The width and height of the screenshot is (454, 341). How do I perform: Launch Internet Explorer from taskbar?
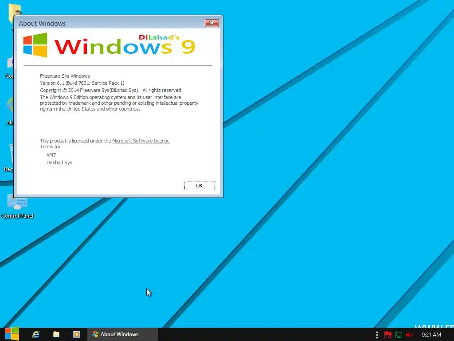click(x=36, y=334)
